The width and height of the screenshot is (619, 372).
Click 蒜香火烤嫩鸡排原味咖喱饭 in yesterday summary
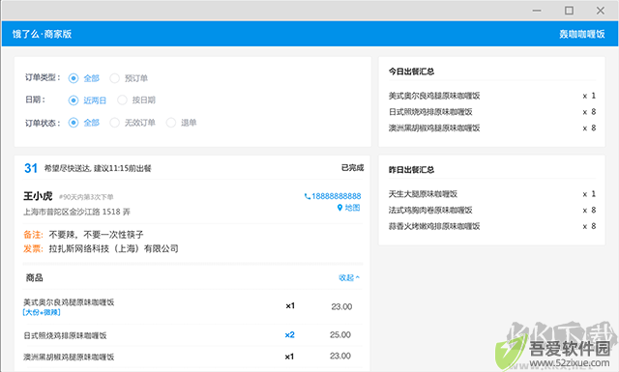click(x=434, y=226)
